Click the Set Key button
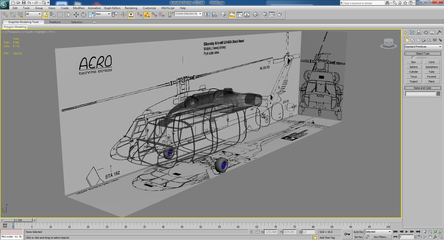The width and height of the screenshot is (444, 240). (x=358, y=237)
